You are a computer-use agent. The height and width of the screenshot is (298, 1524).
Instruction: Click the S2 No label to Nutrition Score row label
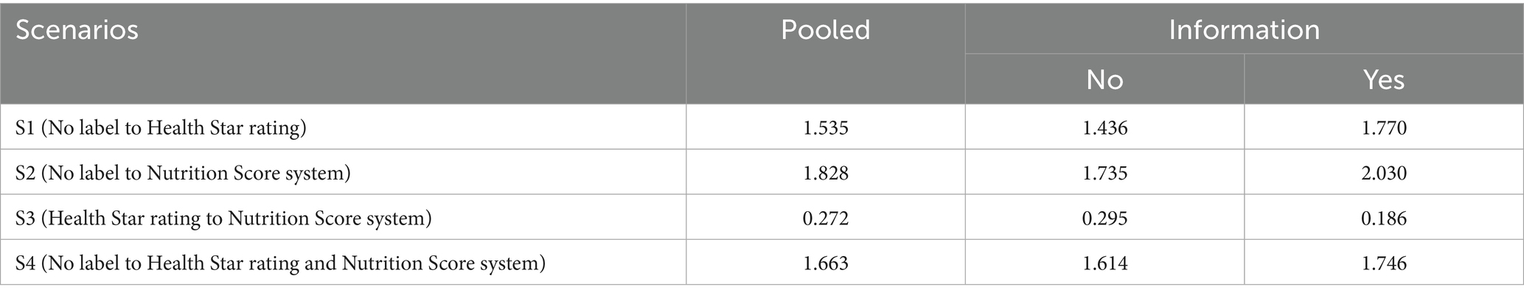coord(183,173)
